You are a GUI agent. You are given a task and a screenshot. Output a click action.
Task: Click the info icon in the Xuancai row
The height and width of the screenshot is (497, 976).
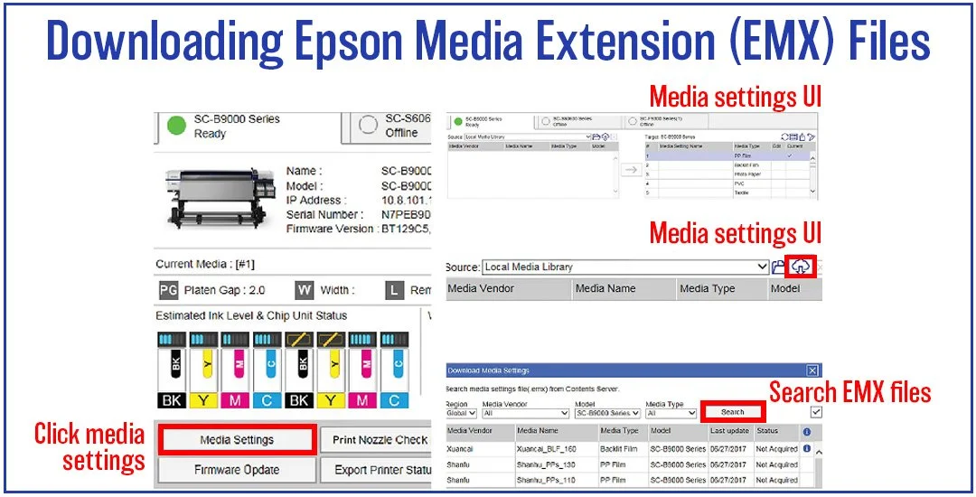[807, 448]
